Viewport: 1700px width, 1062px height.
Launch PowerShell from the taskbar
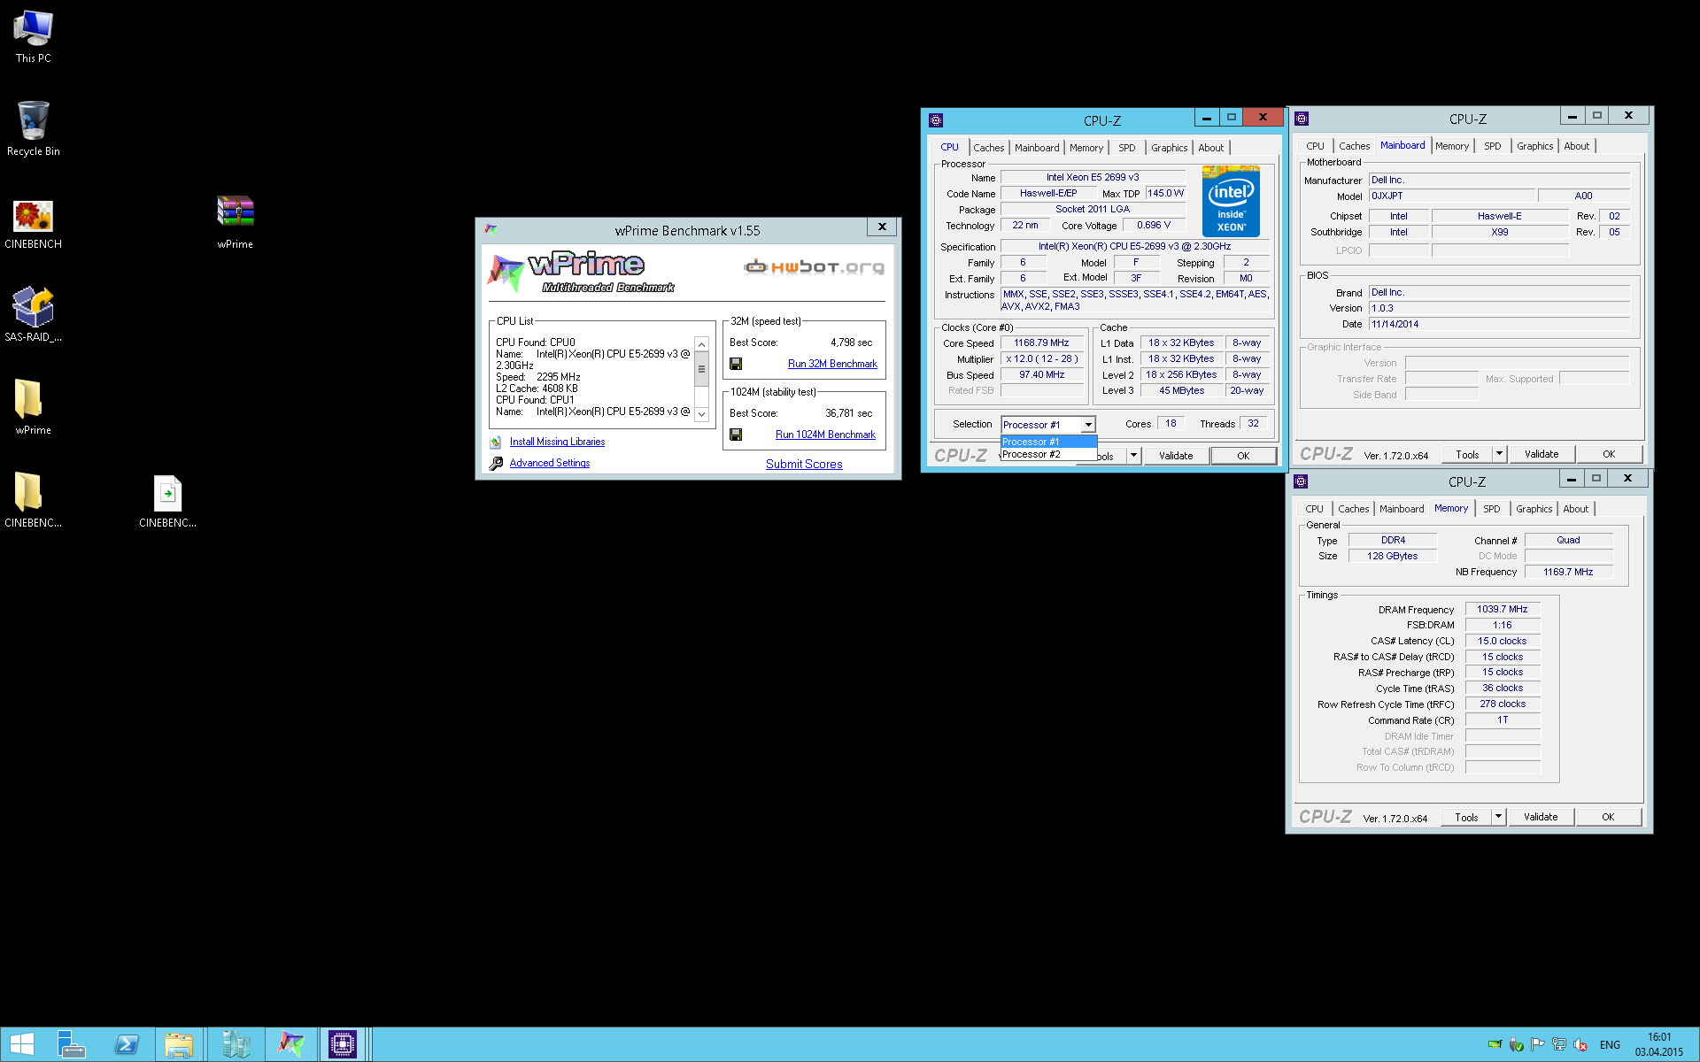click(x=127, y=1044)
